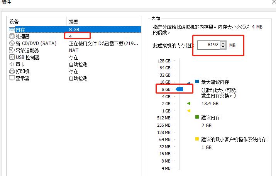
Task: Click the blue maximum recommended memory marker
Action: coord(188,83)
